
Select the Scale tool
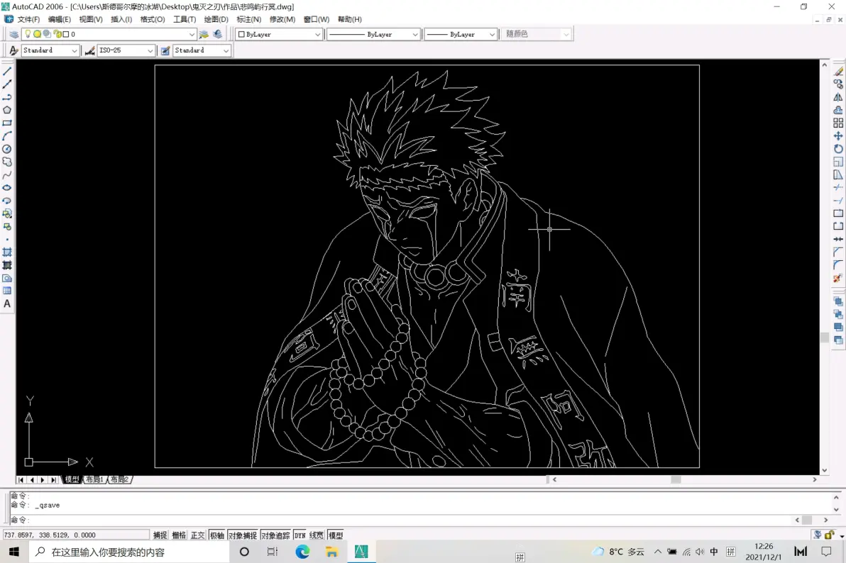coord(838,162)
